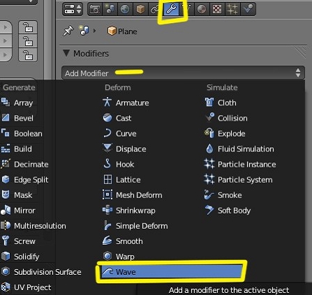Choose the Cast modifier

(x=117, y=118)
